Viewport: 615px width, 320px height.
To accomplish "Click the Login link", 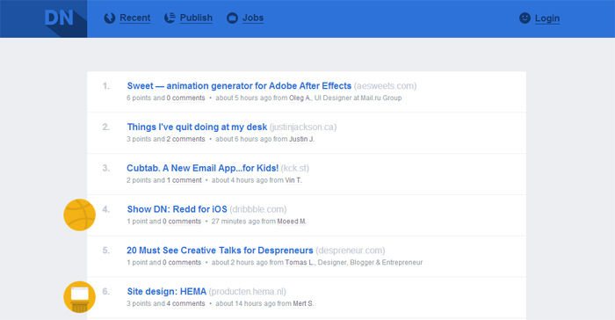I will [547, 18].
